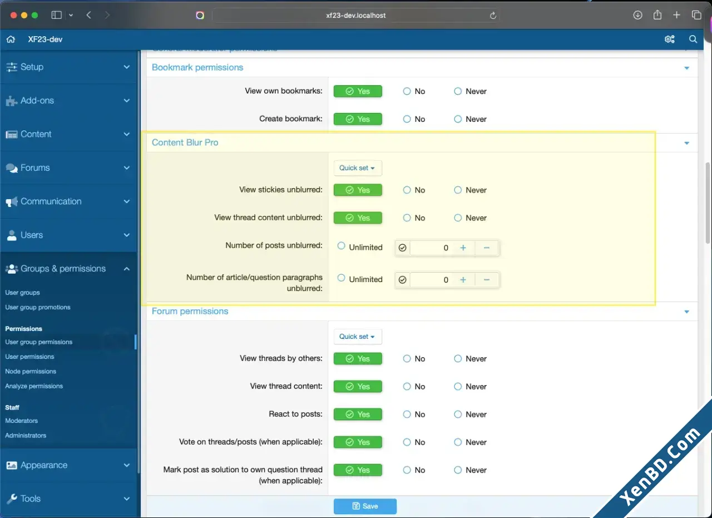Click the Bookmark permissions heading
This screenshot has height=518, width=712.
tap(197, 67)
